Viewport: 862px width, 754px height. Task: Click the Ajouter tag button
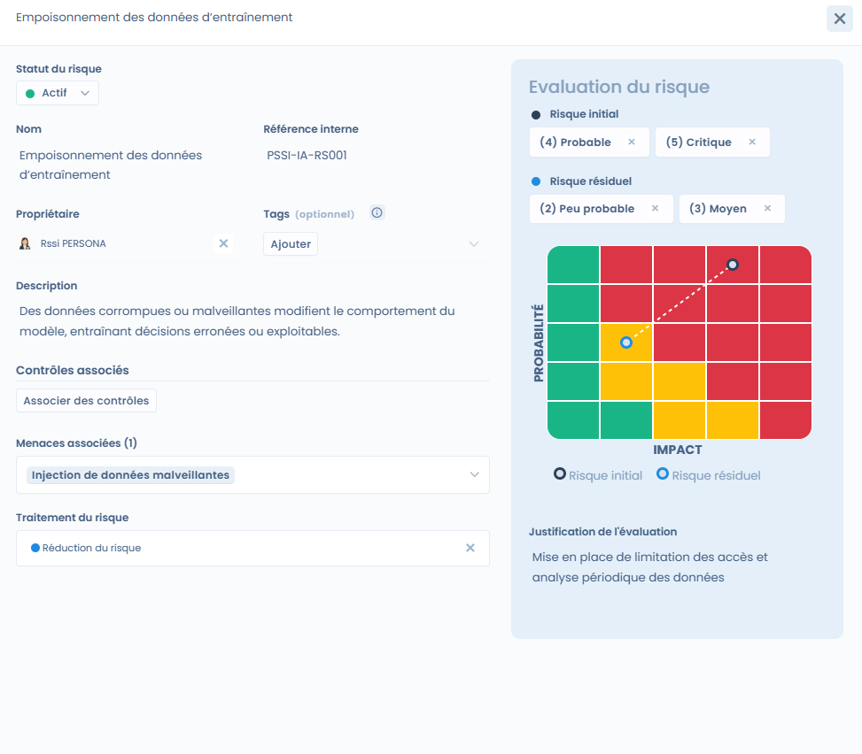point(291,244)
